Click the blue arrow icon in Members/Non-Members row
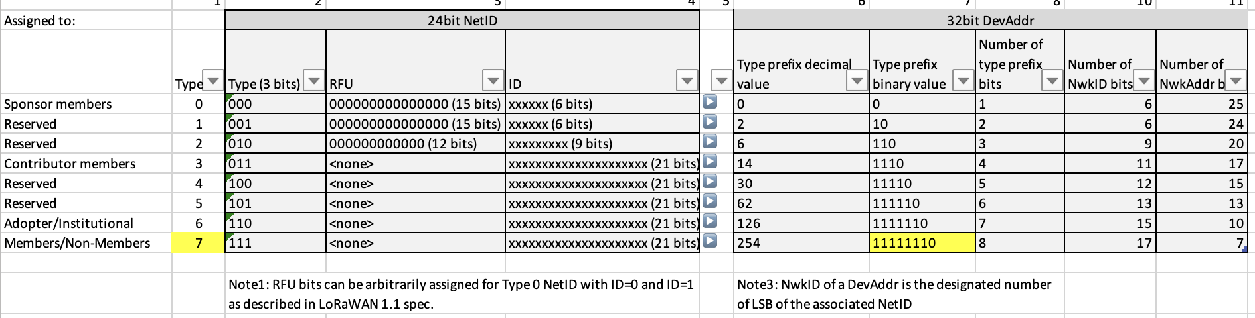Image resolution: width=1255 pixels, height=318 pixels. [x=710, y=242]
